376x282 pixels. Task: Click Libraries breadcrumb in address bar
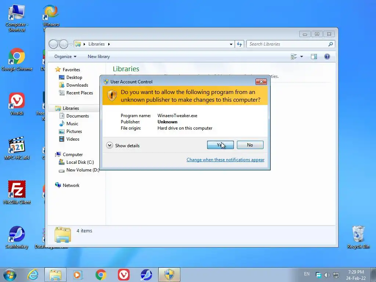click(x=97, y=44)
